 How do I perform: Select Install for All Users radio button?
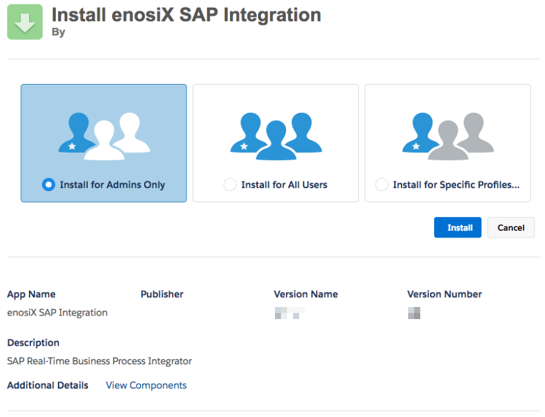(x=230, y=184)
